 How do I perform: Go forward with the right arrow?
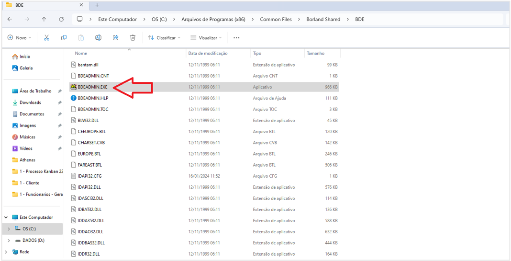27,19
